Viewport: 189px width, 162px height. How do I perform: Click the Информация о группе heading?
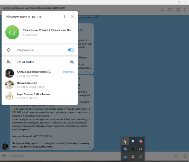(24, 16)
